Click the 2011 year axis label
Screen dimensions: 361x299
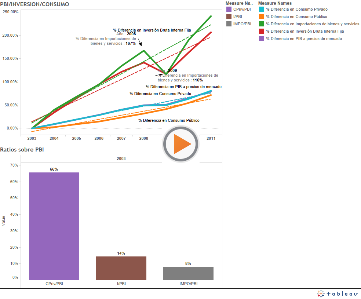pos(211,138)
